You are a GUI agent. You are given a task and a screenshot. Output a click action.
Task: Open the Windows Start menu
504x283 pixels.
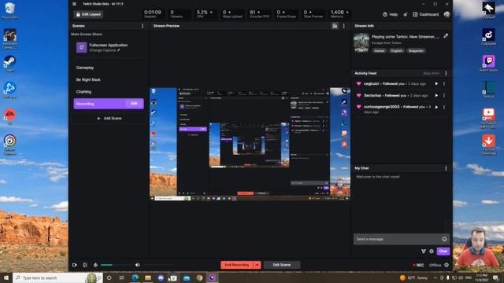click(6, 277)
